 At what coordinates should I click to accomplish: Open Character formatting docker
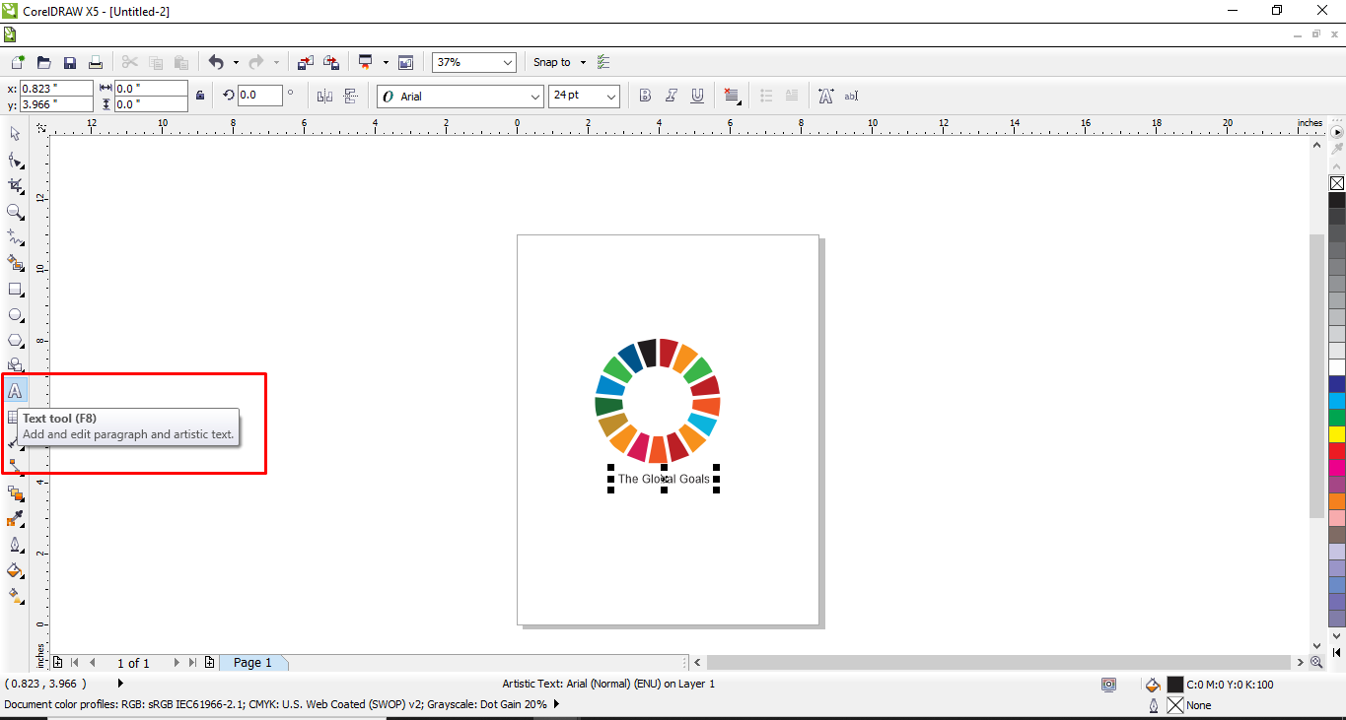pos(825,96)
